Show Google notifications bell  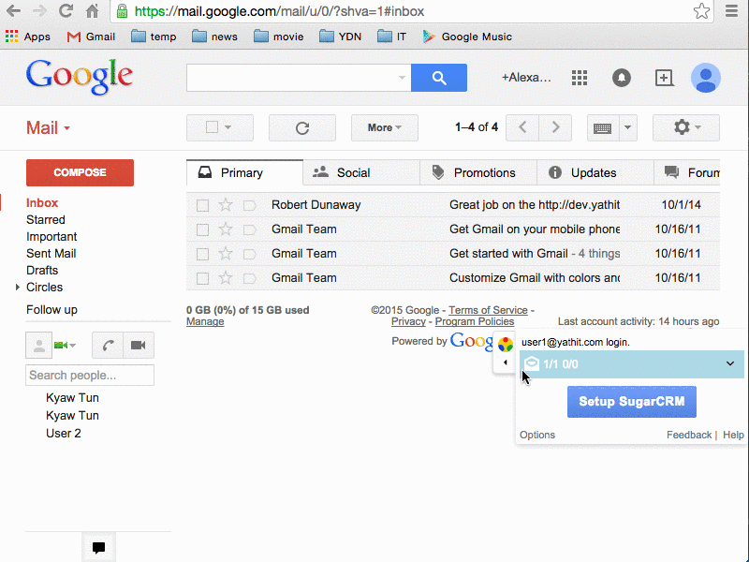(x=622, y=78)
